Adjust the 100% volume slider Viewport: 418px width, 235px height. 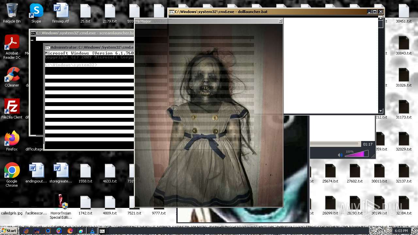357,153
